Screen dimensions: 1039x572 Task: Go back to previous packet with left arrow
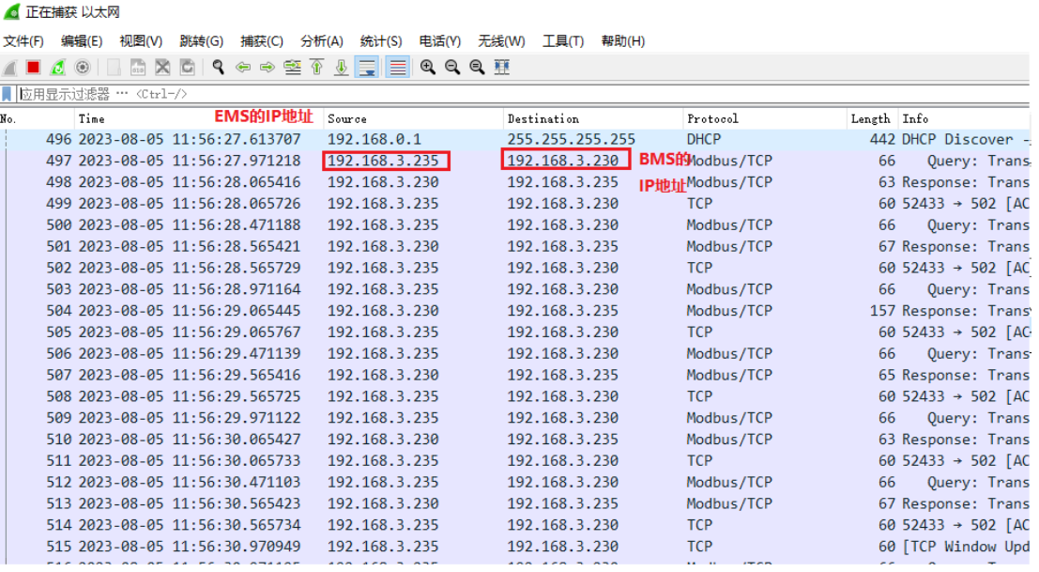(x=242, y=67)
